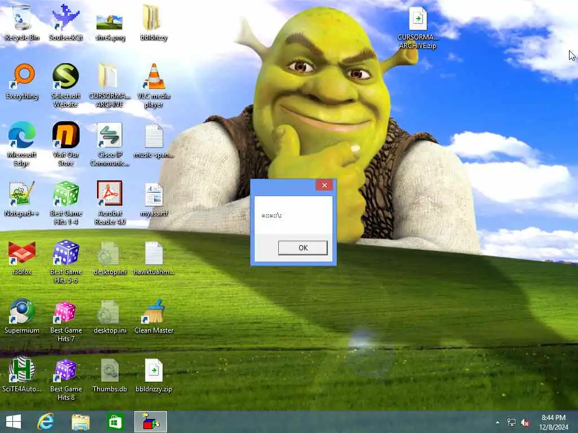Select the music-span text file
Image resolution: width=578 pixels, height=433 pixels.
[x=154, y=140]
